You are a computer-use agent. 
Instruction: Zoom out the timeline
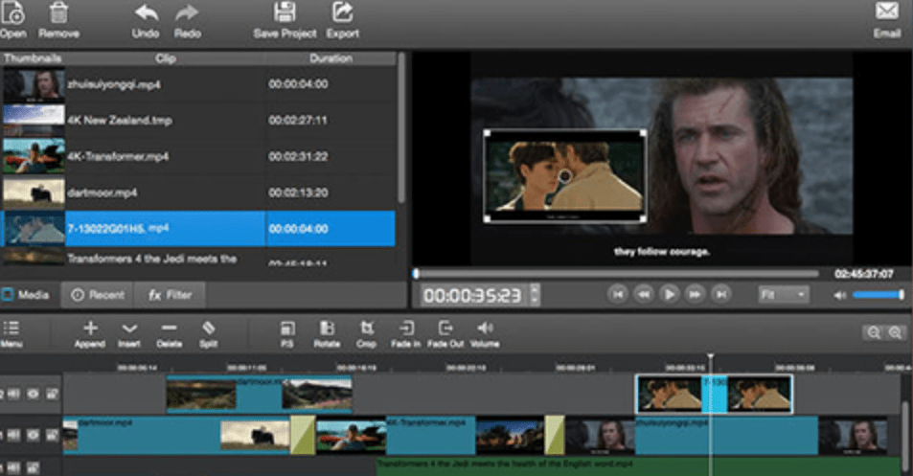tap(874, 332)
